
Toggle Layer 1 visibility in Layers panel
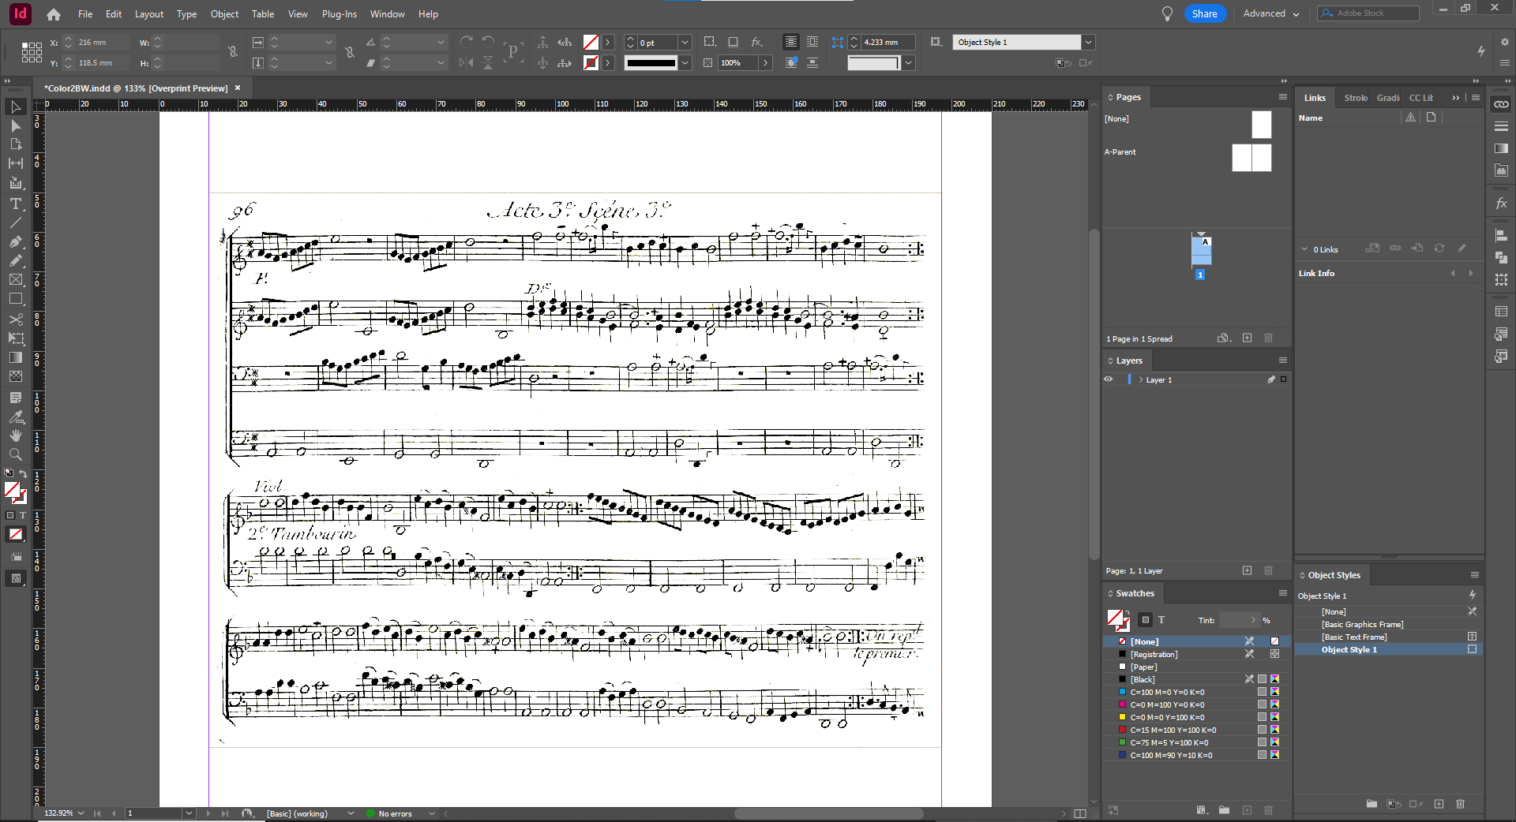click(x=1108, y=379)
